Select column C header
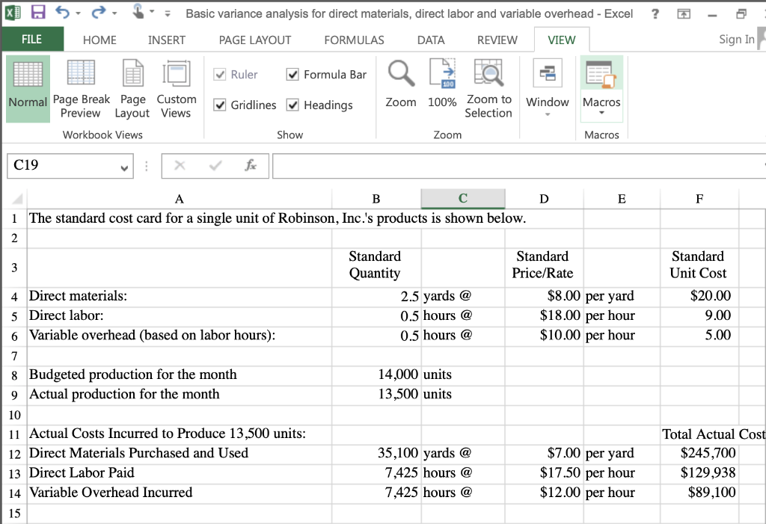This screenshot has height=524, width=766. coord(462,198)
